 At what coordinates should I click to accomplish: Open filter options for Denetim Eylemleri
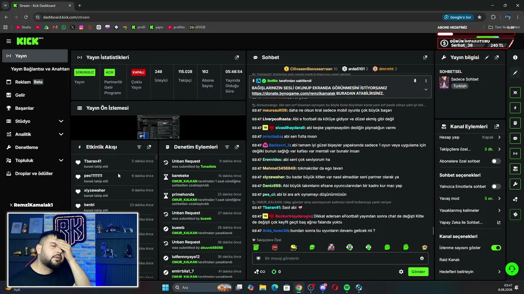227,147
